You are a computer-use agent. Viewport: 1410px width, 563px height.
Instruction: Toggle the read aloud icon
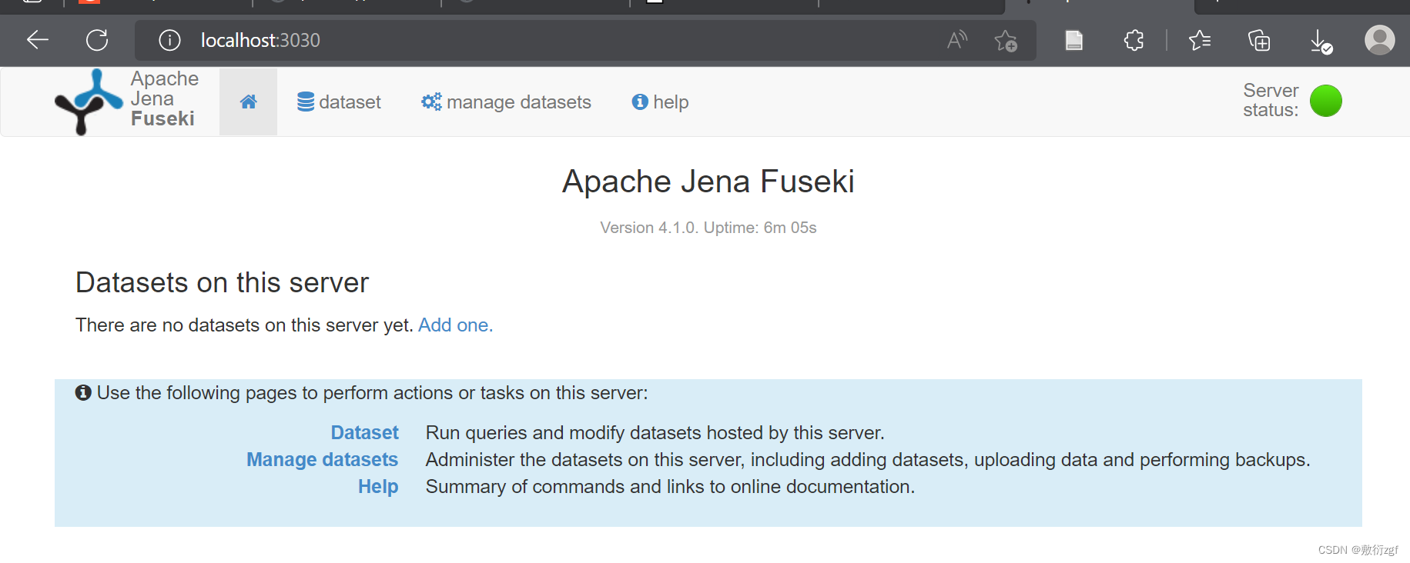point(957,40)
